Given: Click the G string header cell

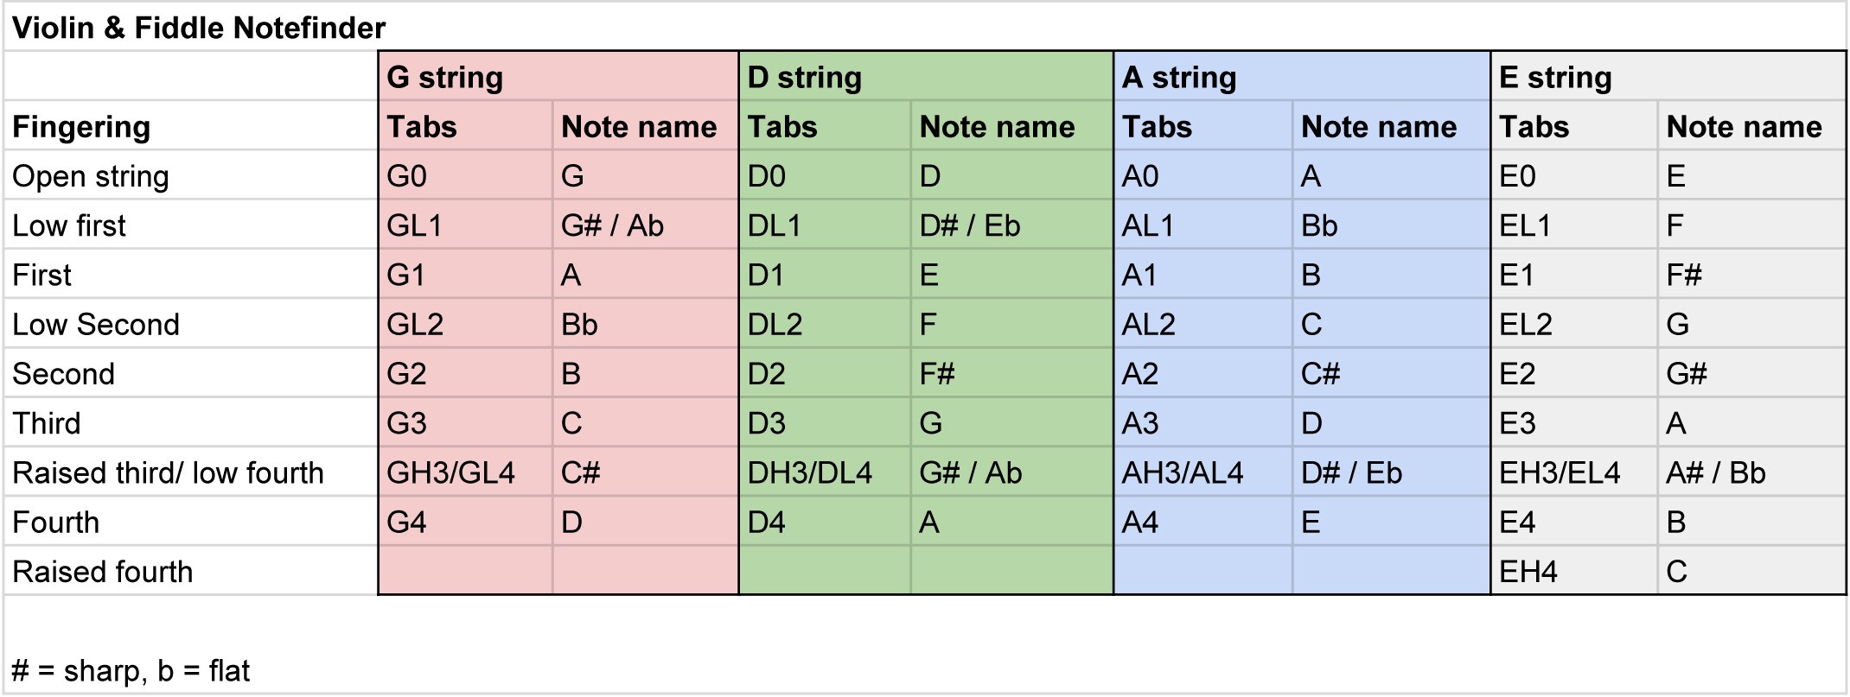Looking at the screenshot, I should pyautogui.click(x=558, y=77).
